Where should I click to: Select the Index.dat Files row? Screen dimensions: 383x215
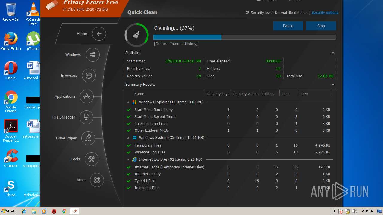pos(229,188)
